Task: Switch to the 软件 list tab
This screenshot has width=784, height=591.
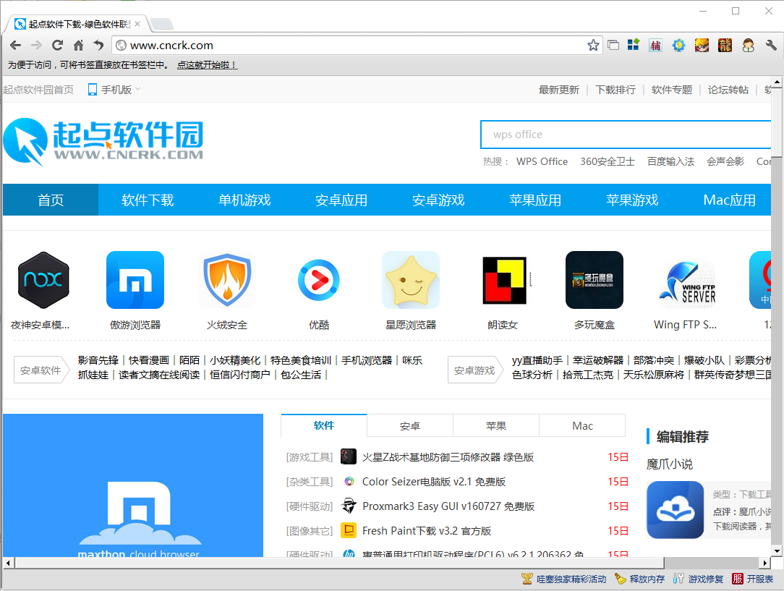Action: point(324,425)
